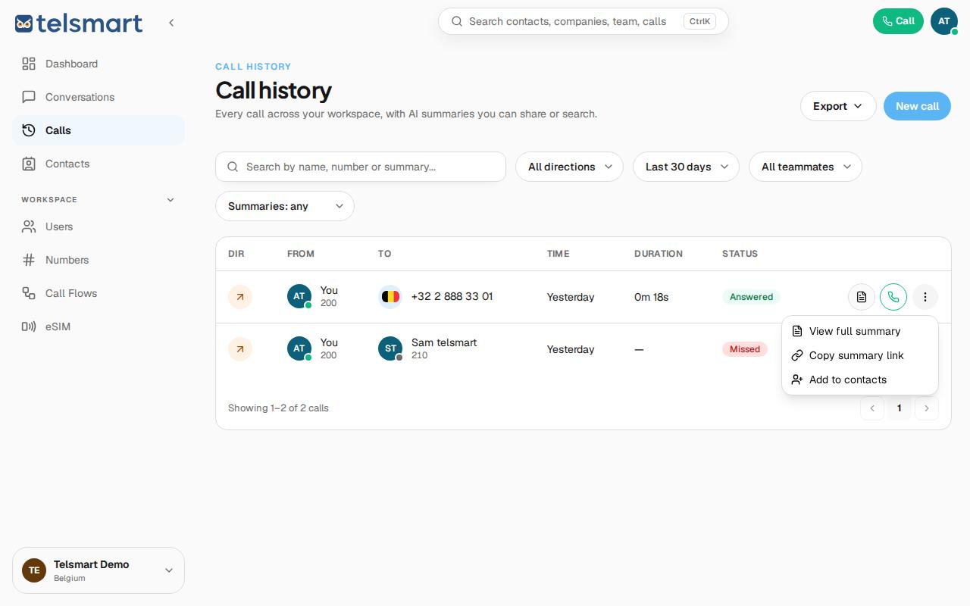Open the Summaries: any filter
This screenshot has width=970, height=606.
(285, 206)
